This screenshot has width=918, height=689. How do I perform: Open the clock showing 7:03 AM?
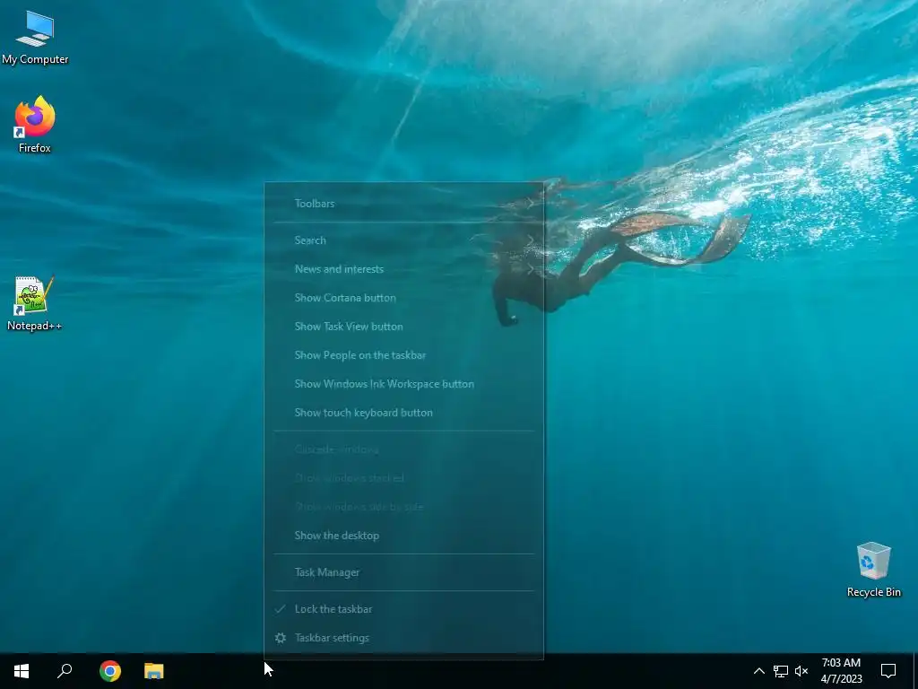tap(841, 671)
